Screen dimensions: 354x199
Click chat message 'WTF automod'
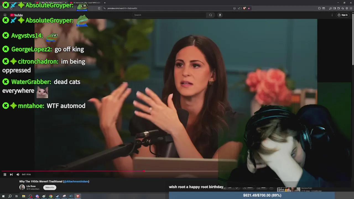pos(66,106)
